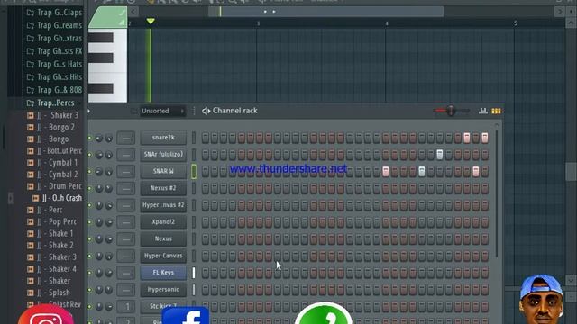Toggle mute LED for FL Keys channel
This screenshot has height=324, width=577.
(x=89, y=273)
